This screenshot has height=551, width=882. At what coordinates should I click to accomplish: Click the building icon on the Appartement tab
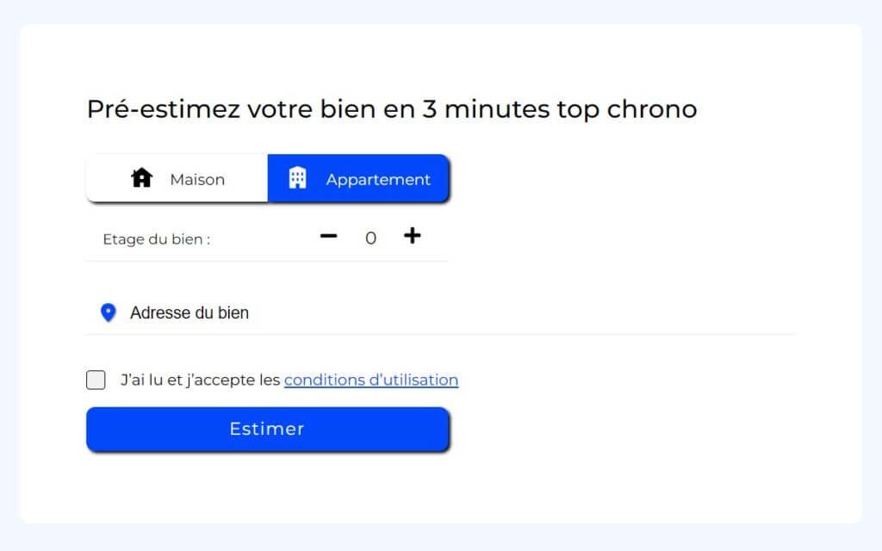point(298,178)
